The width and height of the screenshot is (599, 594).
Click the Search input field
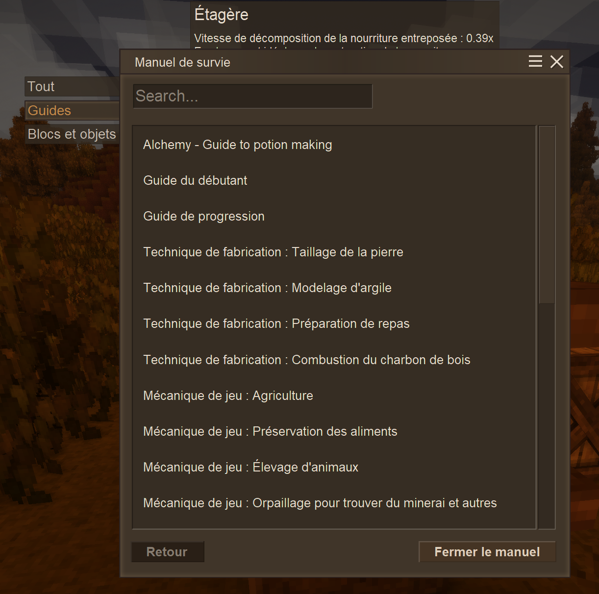point(252,96)
